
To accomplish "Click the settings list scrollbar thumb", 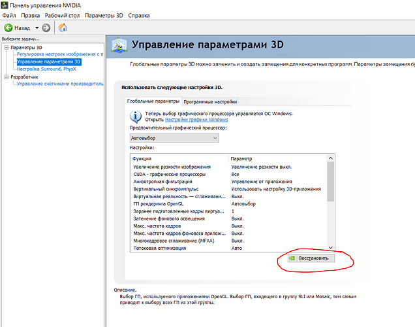I will pyautogui.click(x=330, y=182).
